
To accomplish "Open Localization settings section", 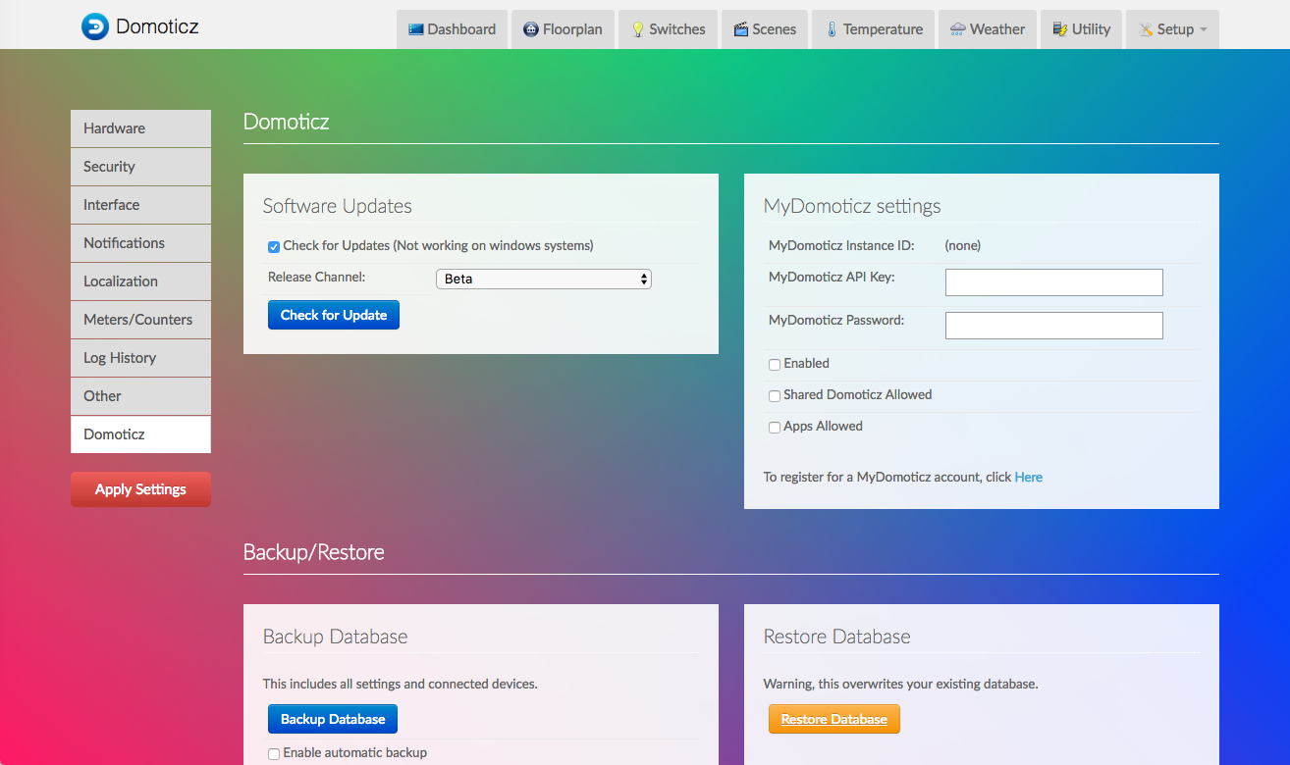I will (140, 281).
